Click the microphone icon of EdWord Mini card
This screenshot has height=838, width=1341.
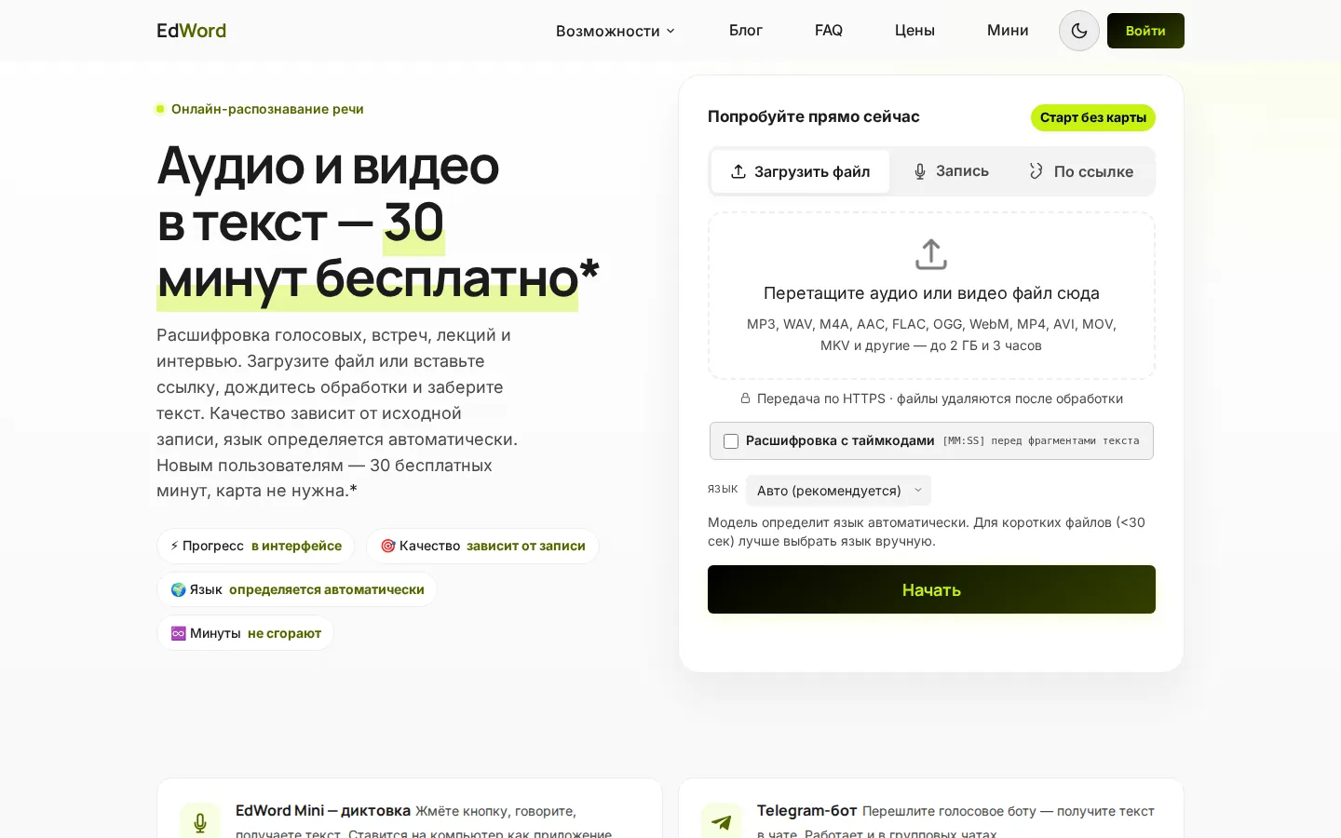(x=200, y=822)
